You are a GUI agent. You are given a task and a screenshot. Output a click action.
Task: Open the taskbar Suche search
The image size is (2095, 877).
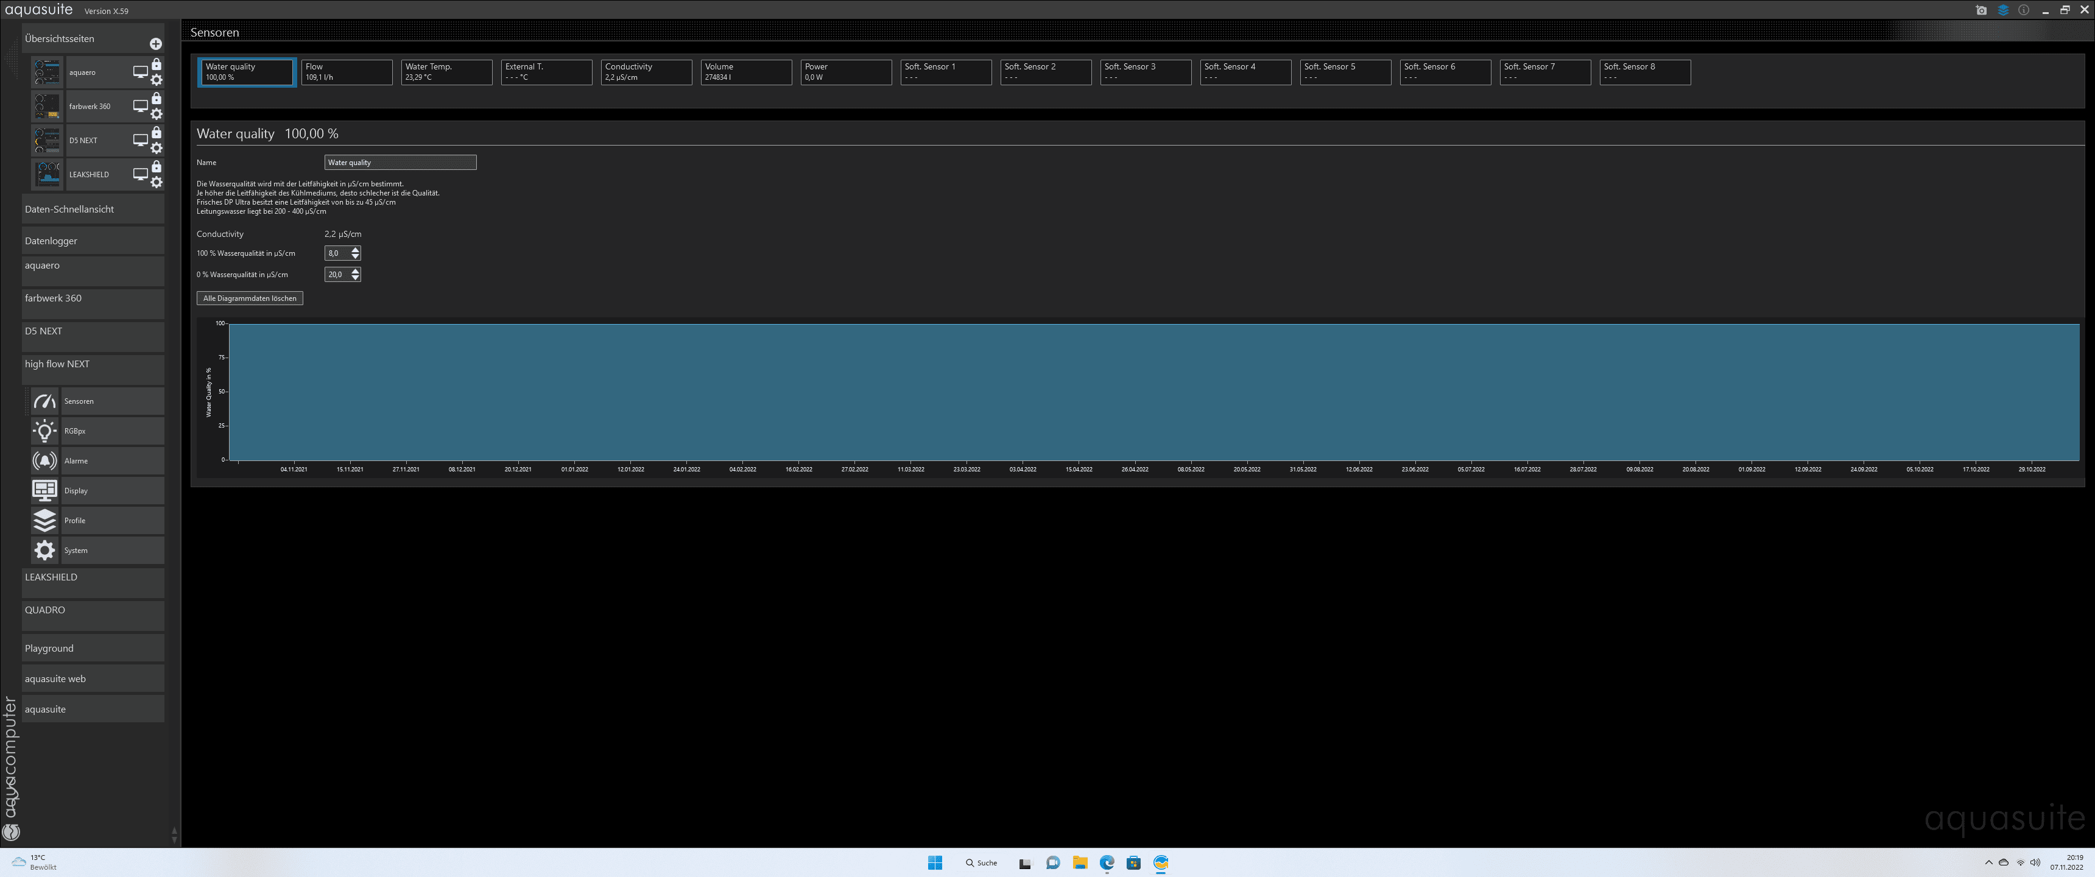coord(982,863)
